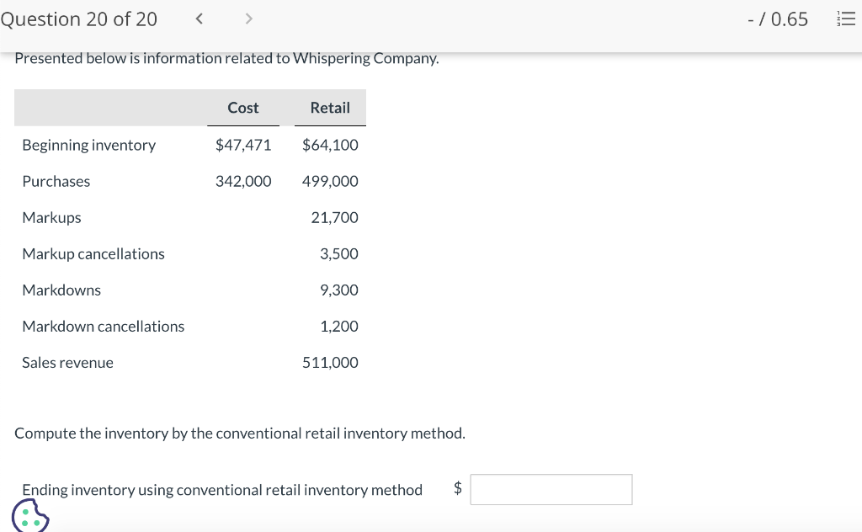Click the 'Beginning inventory' row label
Screen dimensions: 862x532
[89, 145]
